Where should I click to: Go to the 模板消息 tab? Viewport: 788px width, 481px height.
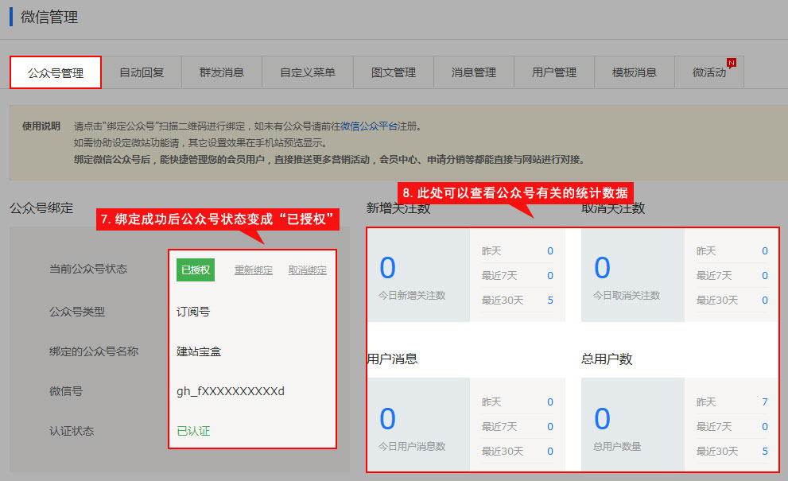[x=635, y=72]
